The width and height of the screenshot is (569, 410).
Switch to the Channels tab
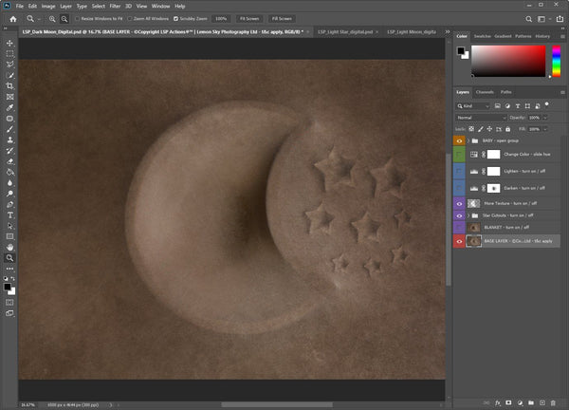(485, 92)
